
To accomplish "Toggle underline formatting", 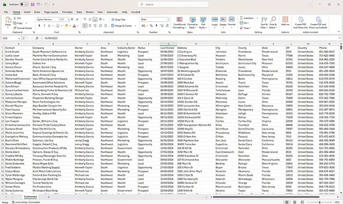I will point(49,26).
